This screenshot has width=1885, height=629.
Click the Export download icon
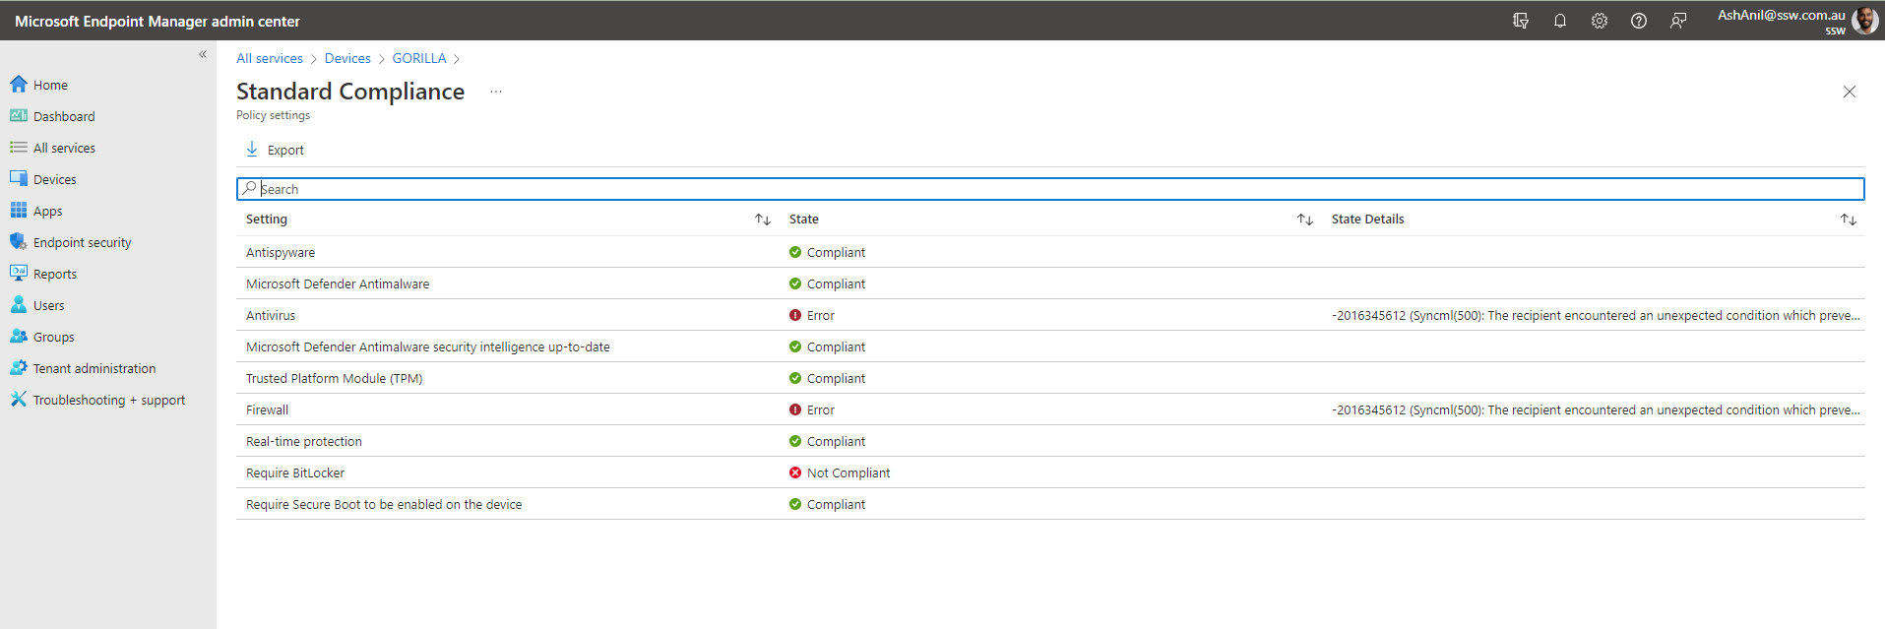tap(252, 150)
